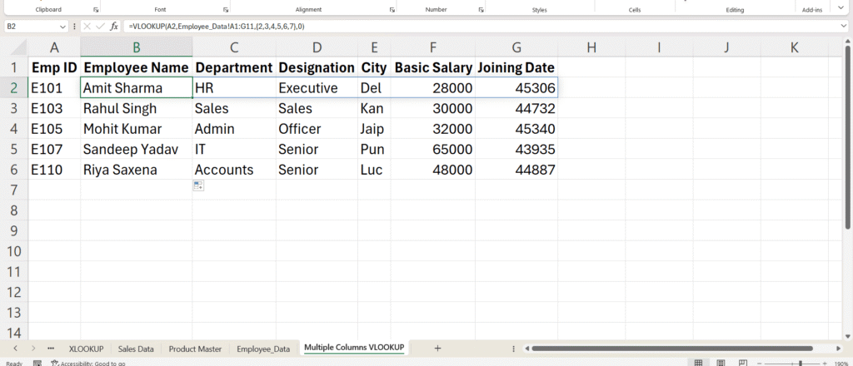Viewport: 853px width, 366px height.
Task: Go to the next sheet tab arrow
Action: click(x=33, y=349)
